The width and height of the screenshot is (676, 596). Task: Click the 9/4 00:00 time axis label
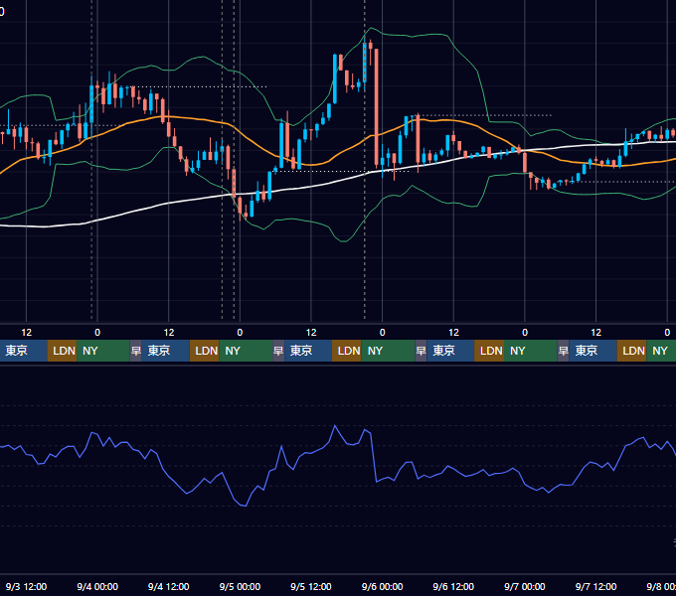[97, 586]
